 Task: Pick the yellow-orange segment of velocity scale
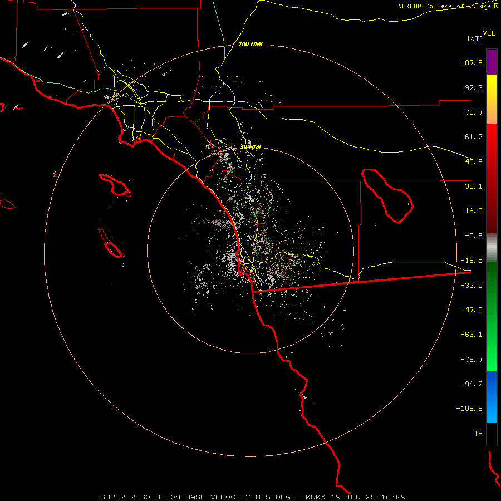click(x=492, y=99)
